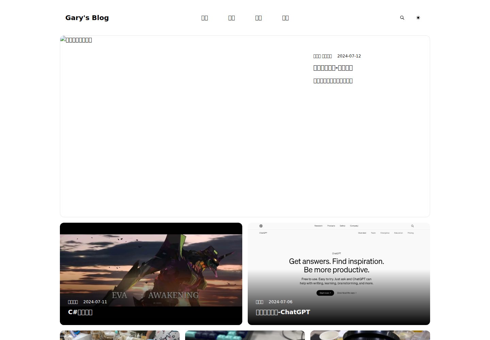This screenshot has width=490, height=340.
Task: Go to the Gary's Blog home title
Action: coord(87,18)
